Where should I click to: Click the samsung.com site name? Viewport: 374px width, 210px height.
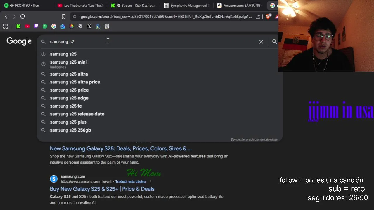pyautogui.click(x=73, y=176)
